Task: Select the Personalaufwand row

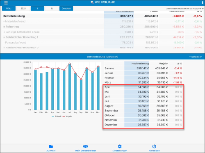Action: pos(102,43)
